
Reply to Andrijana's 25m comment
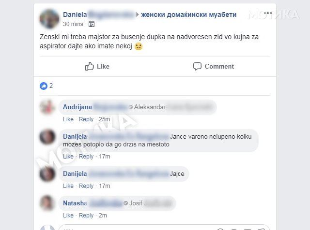click(x=86, y=119)
